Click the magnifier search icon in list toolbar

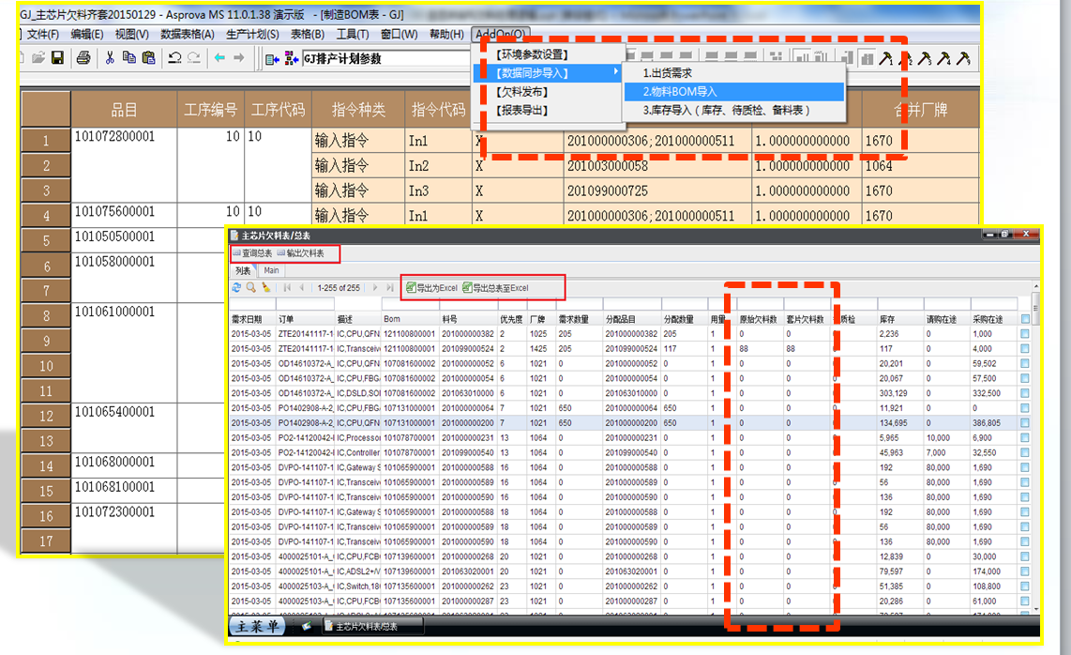[x=250, y=288]
